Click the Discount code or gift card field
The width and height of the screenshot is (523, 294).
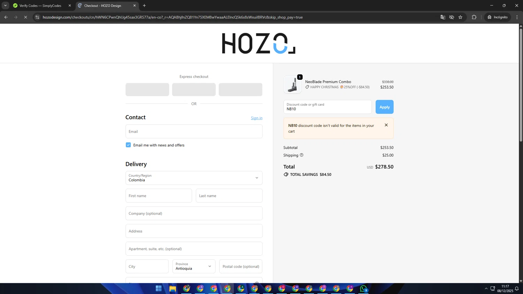pos(327,107)
